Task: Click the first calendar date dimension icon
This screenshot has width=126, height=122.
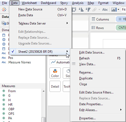Action: click(4, 35)
